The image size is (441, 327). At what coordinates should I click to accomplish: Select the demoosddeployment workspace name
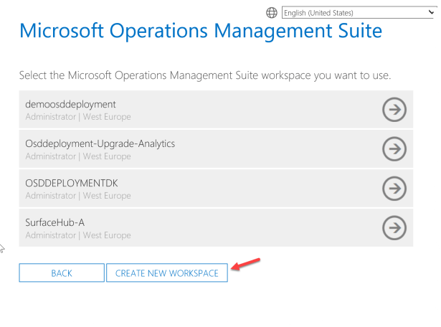[70, 105]
